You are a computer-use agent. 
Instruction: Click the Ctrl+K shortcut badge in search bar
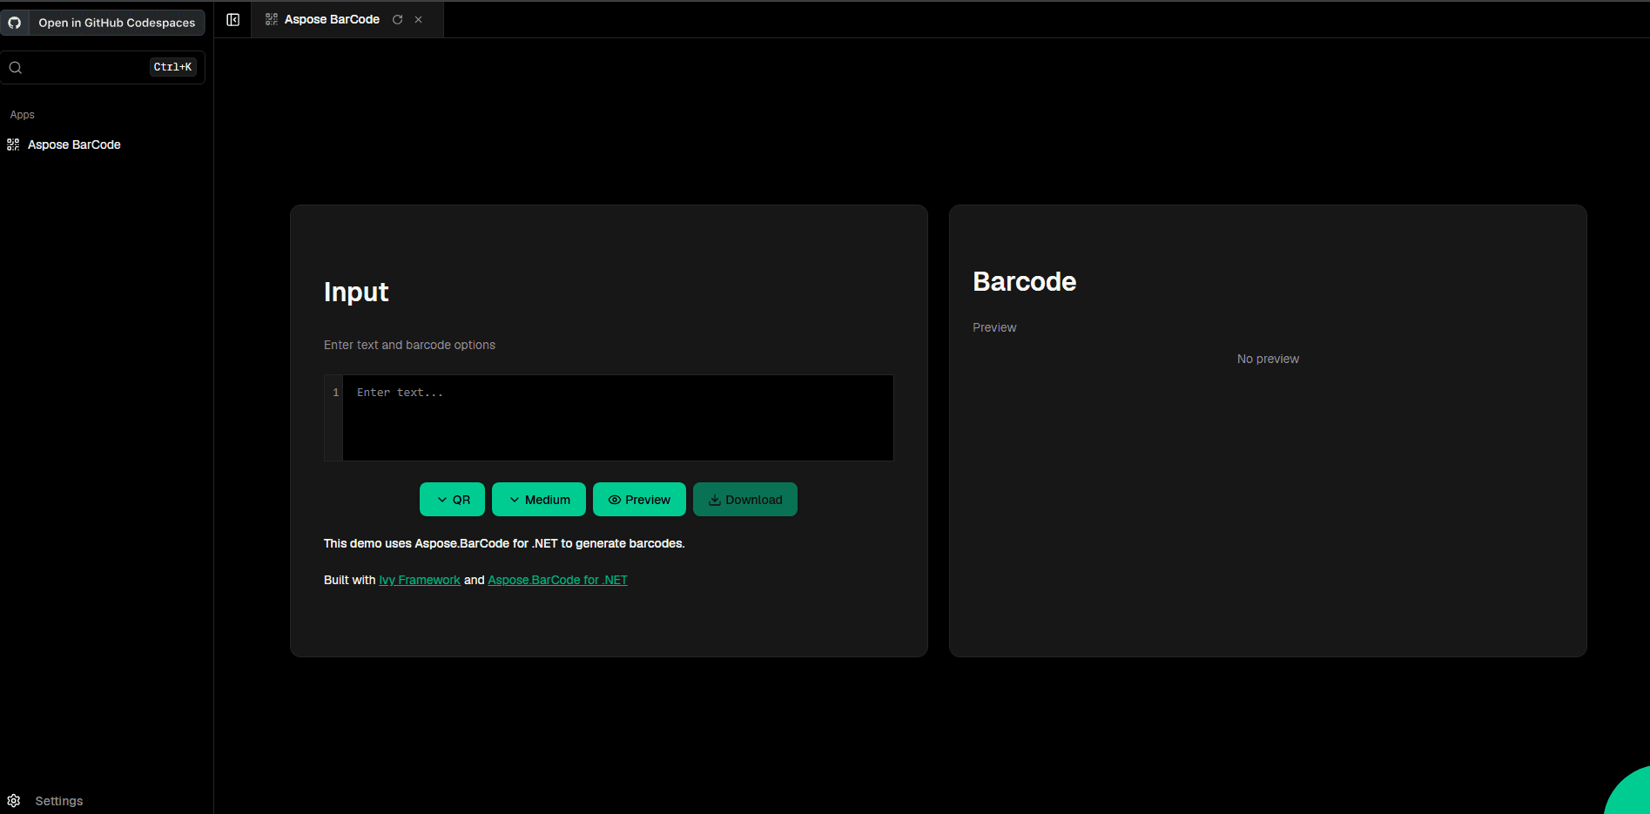[172, 66]
